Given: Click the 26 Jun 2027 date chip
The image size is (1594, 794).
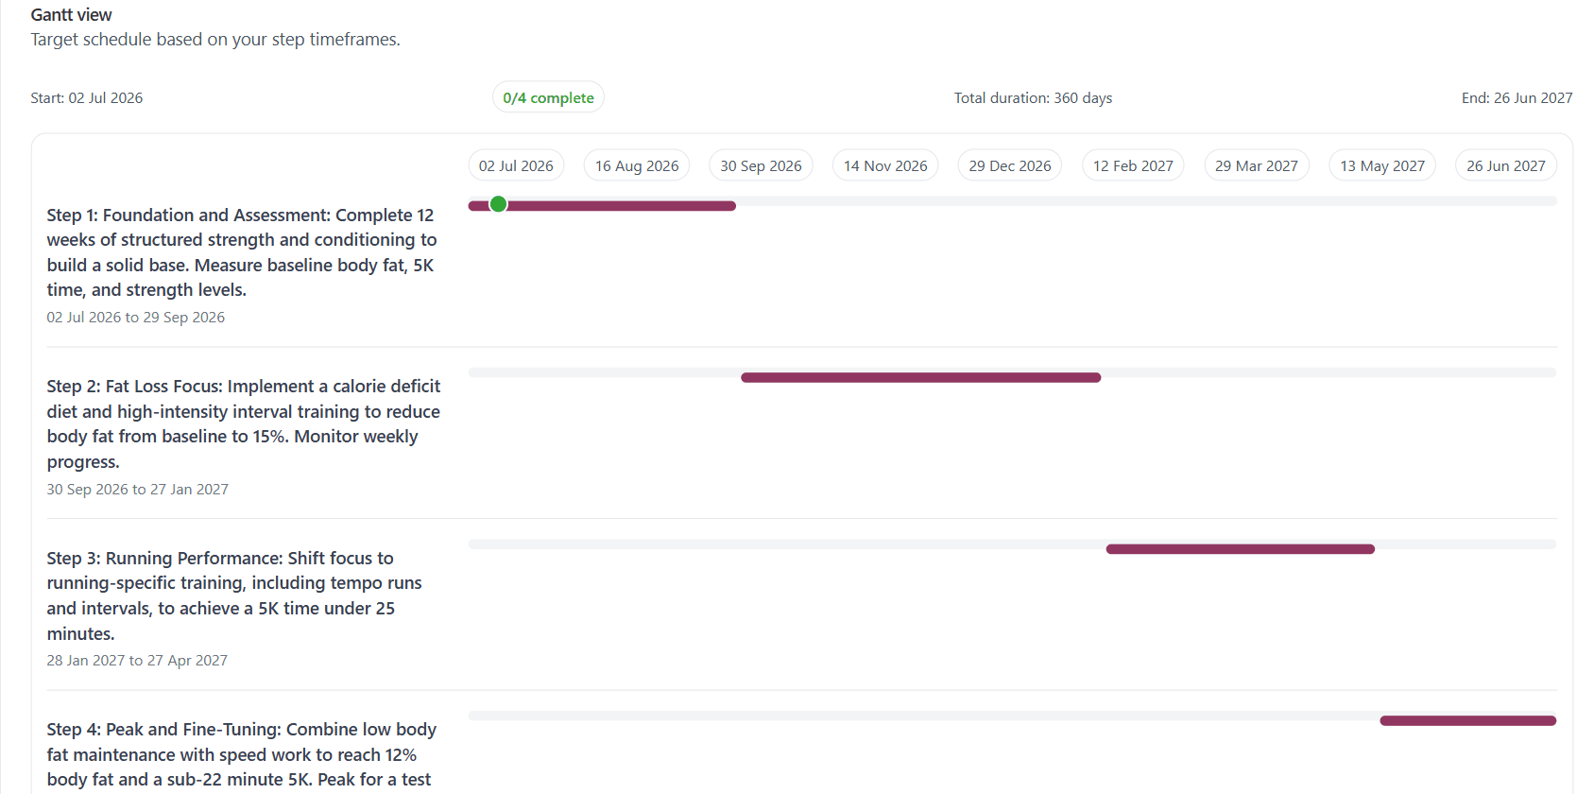Looking at the screenshot, I should pos(1506,165).
